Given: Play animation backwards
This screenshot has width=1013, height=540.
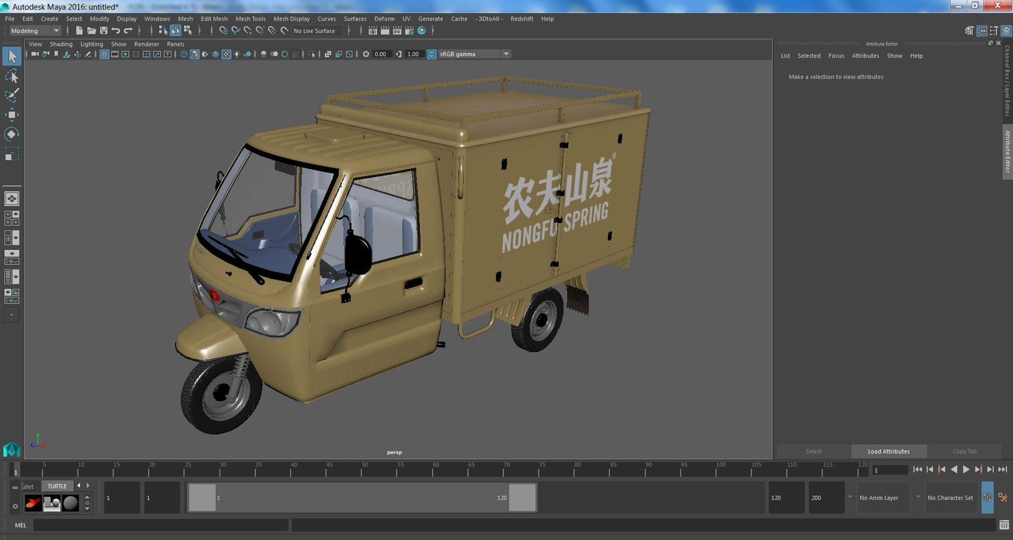Looking at the screenshot, I should click(954, 469).
